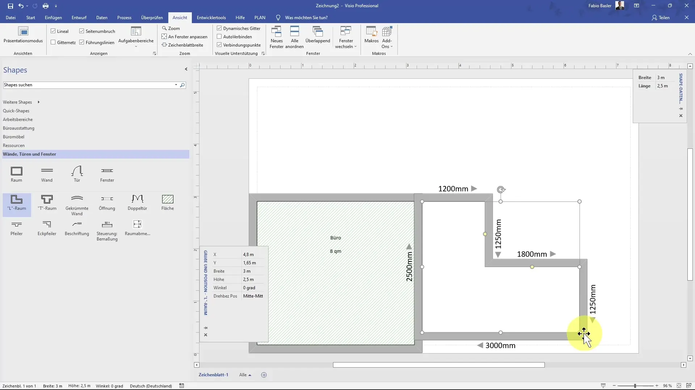Select the Fenster shape stencil

point(107,174)
